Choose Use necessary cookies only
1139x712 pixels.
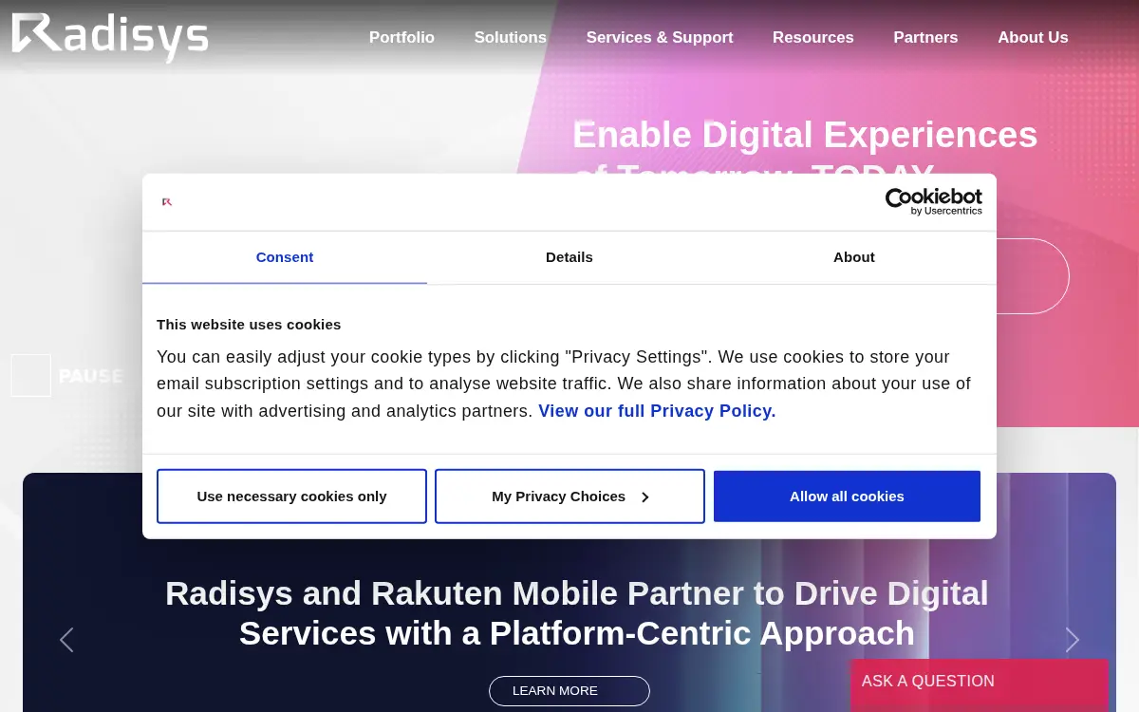(x=291, y=496)
